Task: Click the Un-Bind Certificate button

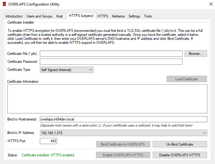Action: (180, 144)
